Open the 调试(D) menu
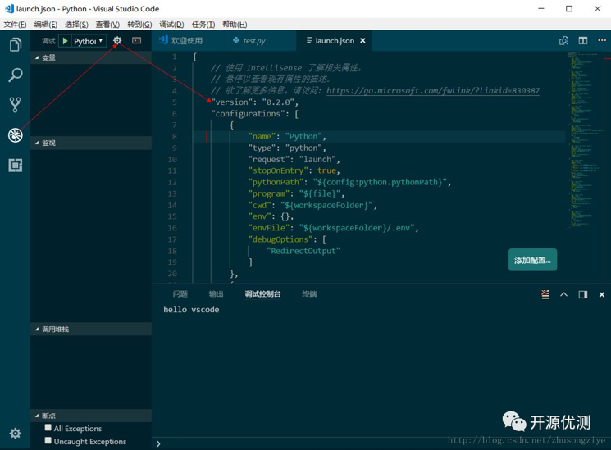Viewport: 611px width, 450px height. [x=171, y=25]
